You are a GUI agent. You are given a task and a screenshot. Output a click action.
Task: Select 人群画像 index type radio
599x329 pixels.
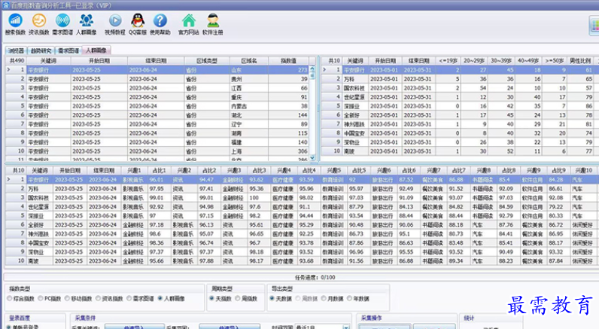click(x=171, y=298)
